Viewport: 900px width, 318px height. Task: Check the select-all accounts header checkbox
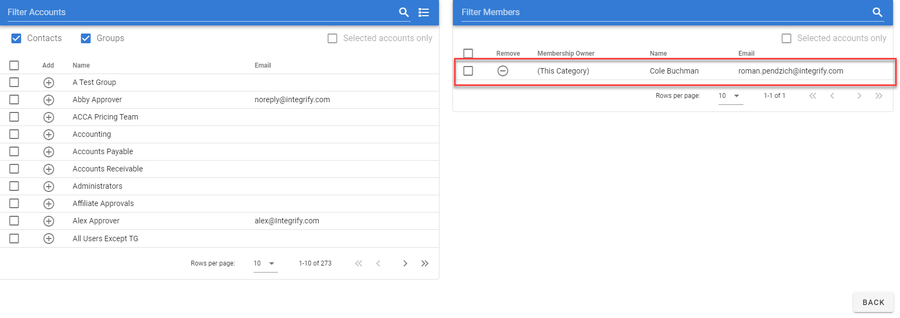[14, 65]
